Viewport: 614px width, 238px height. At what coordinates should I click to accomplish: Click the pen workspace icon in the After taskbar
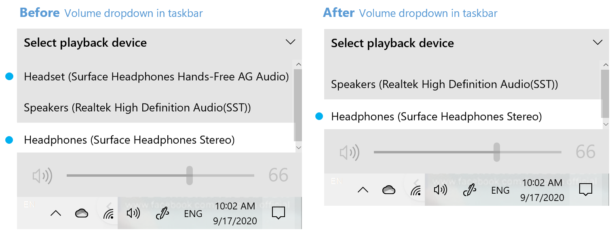(x=469, y=190)
